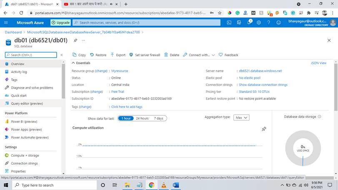
Task: Open pricing tier Standard S0: 10 DTUs
Action: (x=254, y=92)
